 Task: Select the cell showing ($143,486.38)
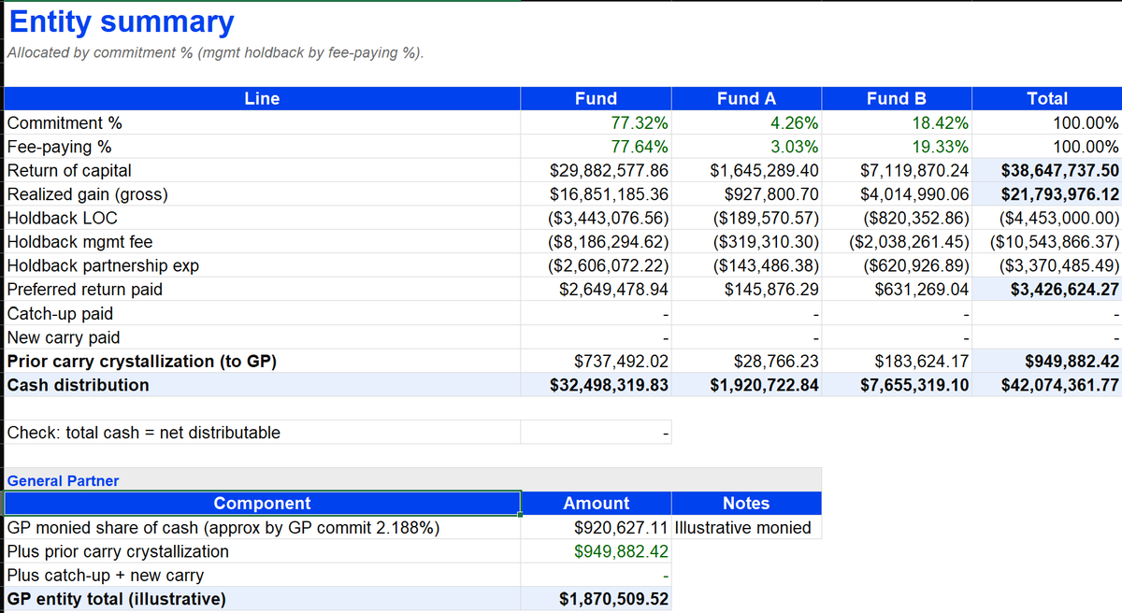pyautogui.click(x=746, y=266)
